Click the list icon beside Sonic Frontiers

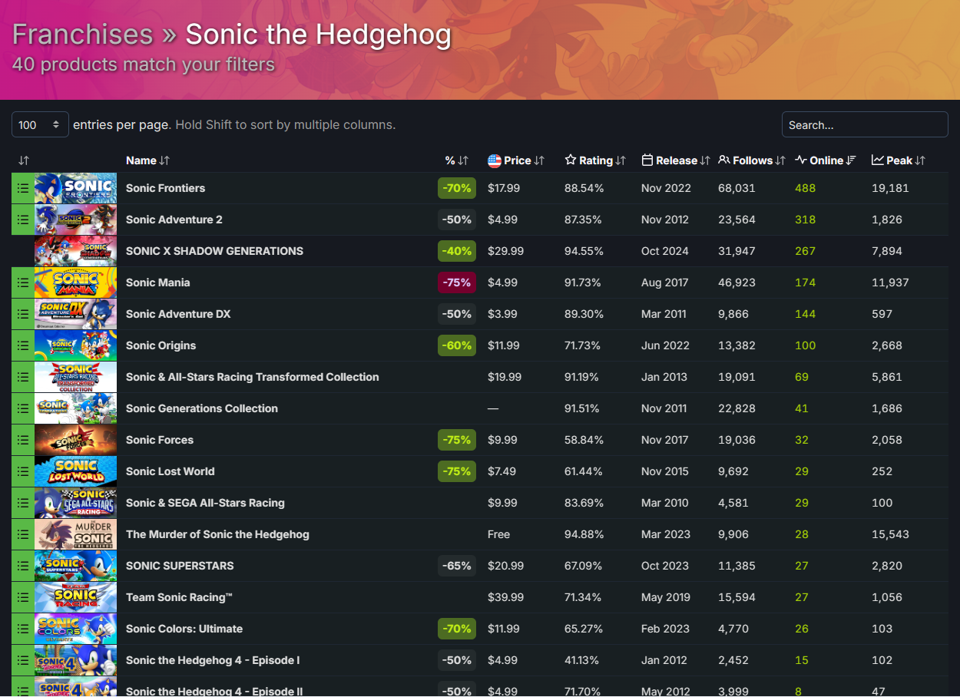[23, 188]
